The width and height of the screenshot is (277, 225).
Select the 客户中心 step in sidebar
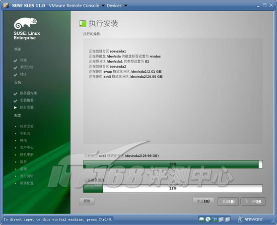[27, 147]
